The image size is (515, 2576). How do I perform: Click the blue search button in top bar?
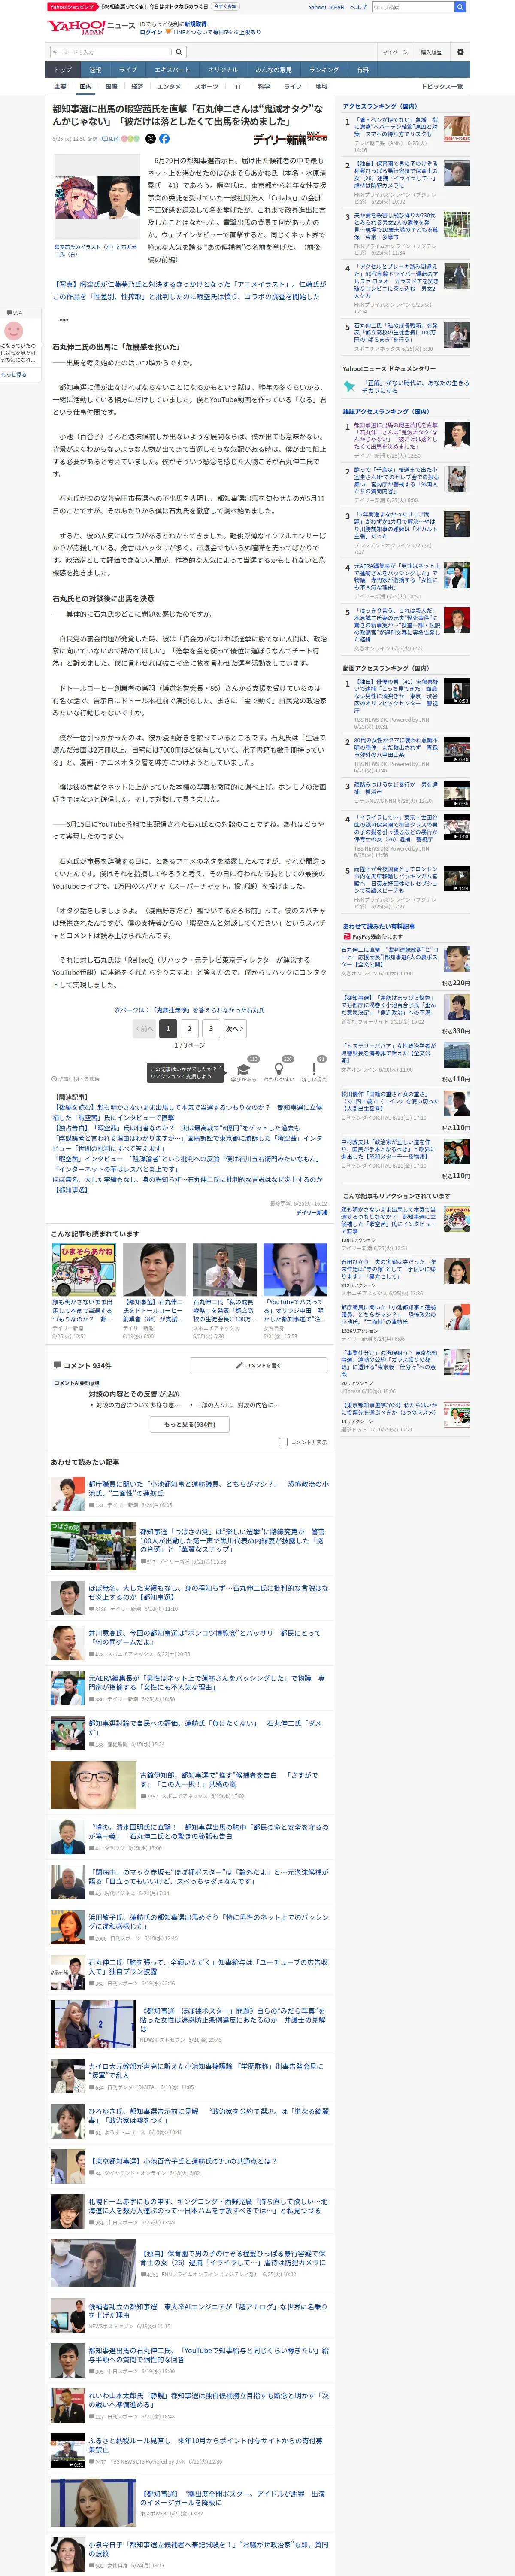point(460,6)
